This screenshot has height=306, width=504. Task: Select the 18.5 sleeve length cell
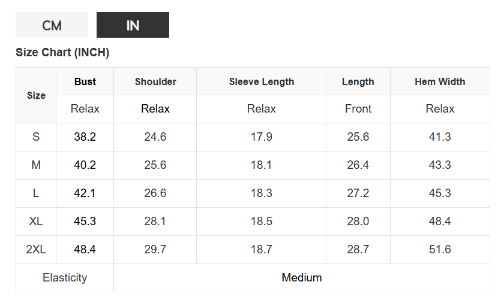[262, 222]
